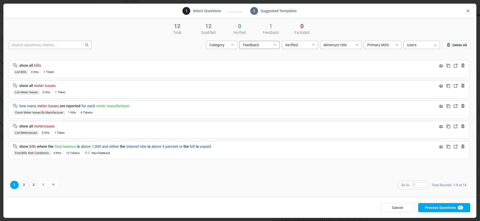Screen dimensions: 480x221
Task: Copy the bills final balance question
Action: (448, 147)
